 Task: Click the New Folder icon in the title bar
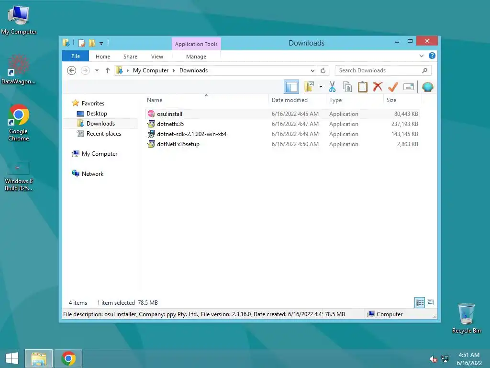(92, 43)
